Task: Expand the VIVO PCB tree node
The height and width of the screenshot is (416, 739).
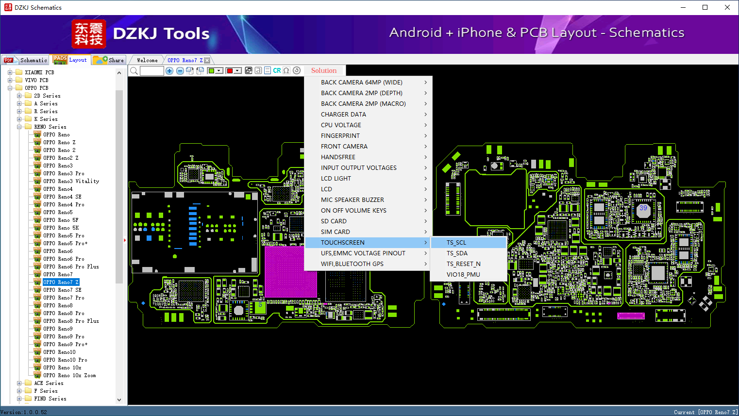Action: coord(10,80)
